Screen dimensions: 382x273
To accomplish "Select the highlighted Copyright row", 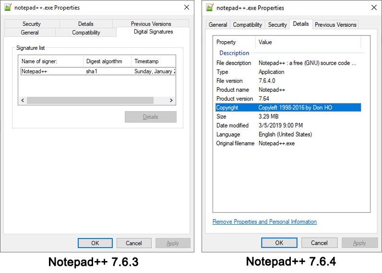I will point(288,107).
